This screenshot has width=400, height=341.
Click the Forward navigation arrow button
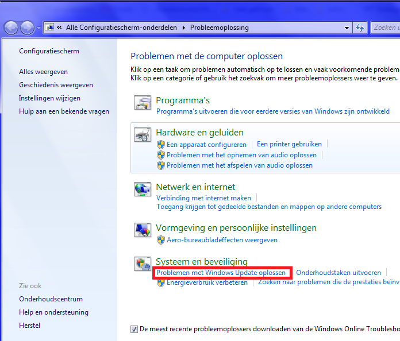coord(27,28)
